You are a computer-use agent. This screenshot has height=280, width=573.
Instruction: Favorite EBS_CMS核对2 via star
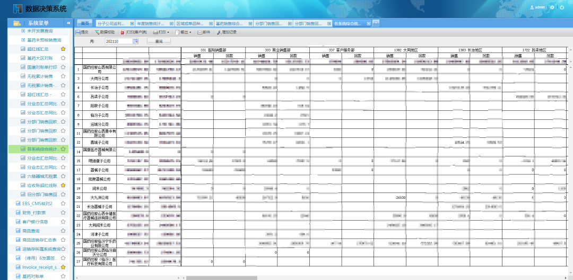tap(63, 203)
